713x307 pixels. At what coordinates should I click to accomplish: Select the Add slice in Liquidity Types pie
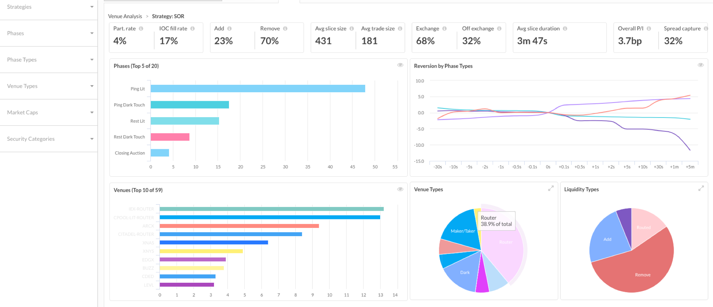(608, 239)
